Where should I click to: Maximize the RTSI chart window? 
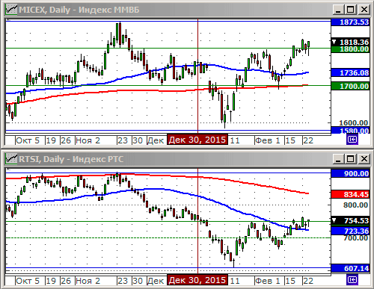pos(351,158)
